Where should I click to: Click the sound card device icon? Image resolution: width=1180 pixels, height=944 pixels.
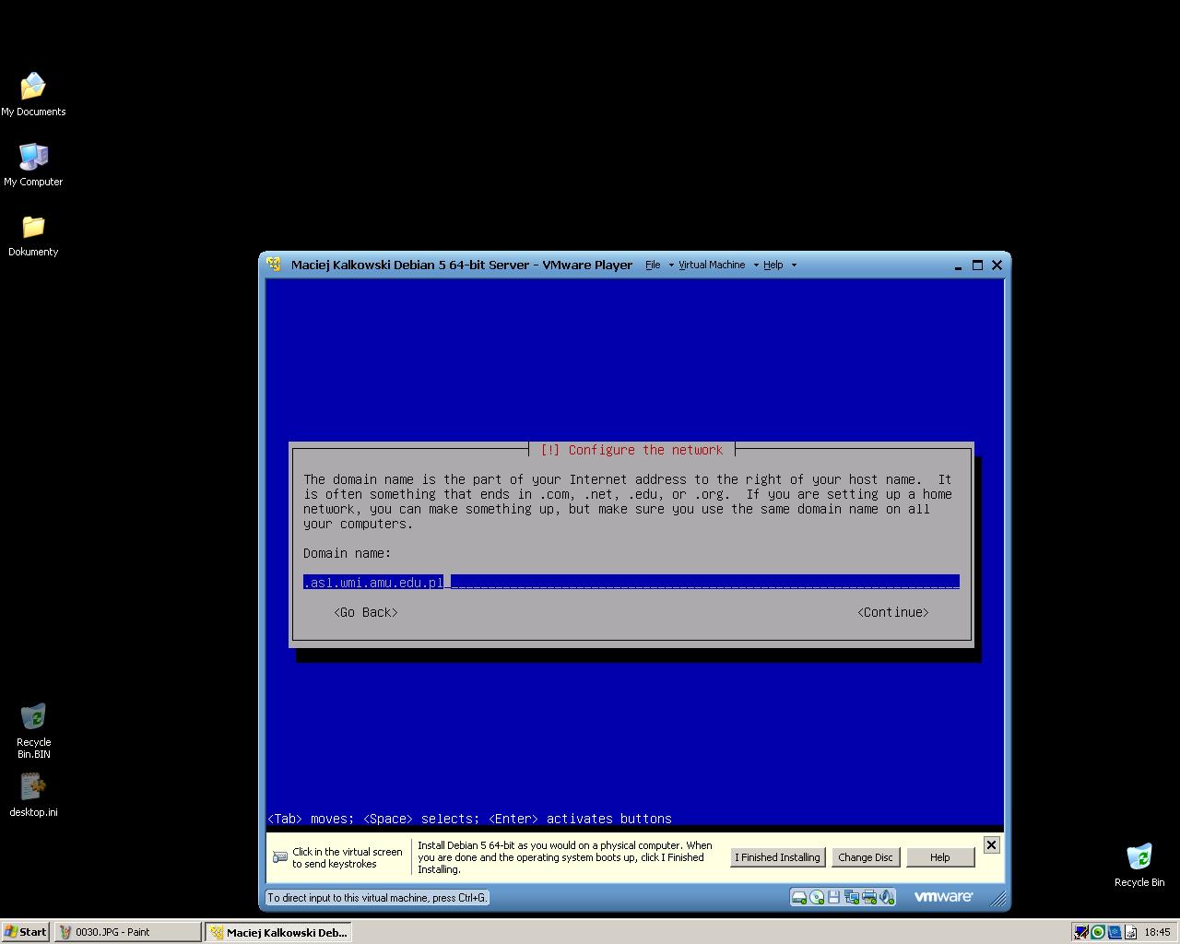(x=886, y=897)
